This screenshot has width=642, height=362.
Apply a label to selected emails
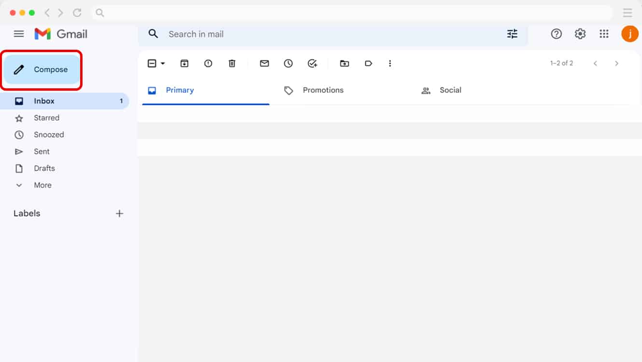point(368,63)
